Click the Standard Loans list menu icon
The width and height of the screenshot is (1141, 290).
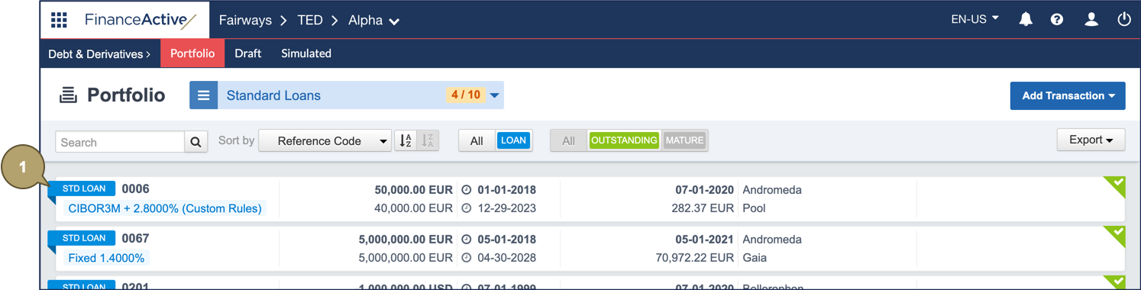[203, 95]
